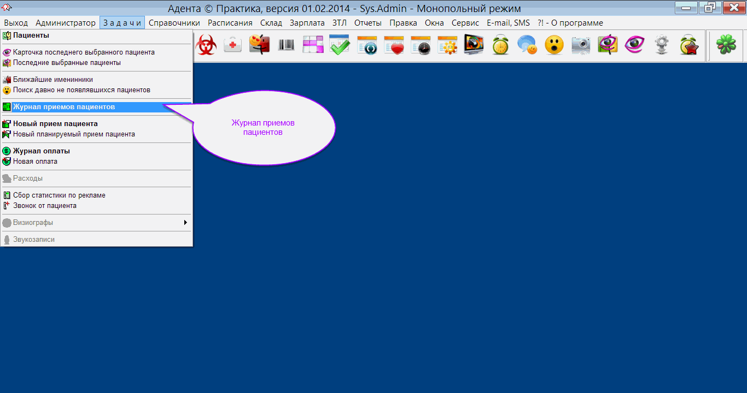Select Журнал приемов пациентов menu entry

pos(64,107)
